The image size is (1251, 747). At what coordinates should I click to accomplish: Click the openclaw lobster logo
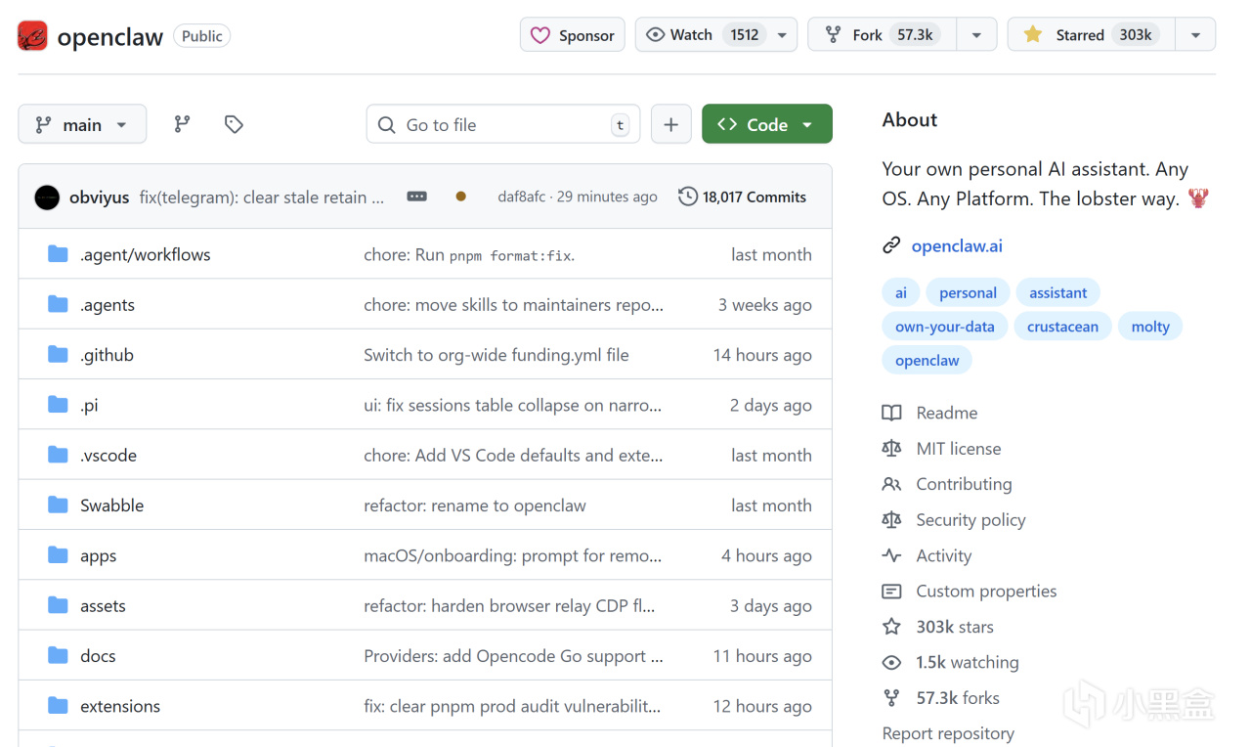pos(32,36)
